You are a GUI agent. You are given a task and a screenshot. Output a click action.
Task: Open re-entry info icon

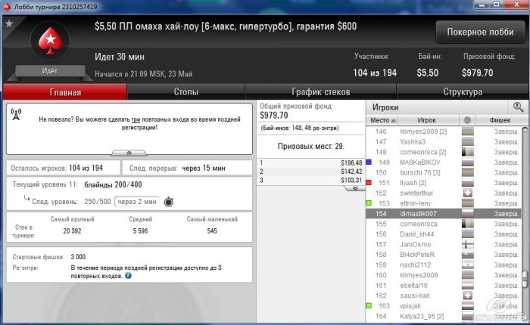pos(128,275)
